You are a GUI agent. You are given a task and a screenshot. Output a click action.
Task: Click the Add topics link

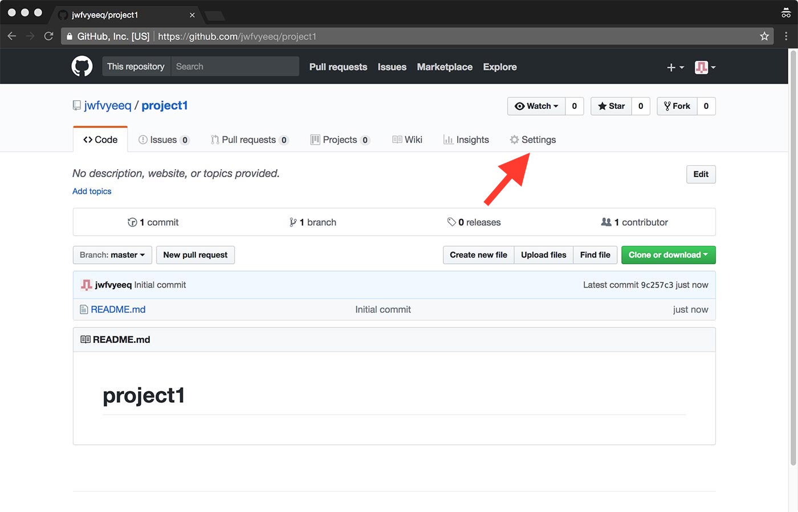pos(92,191)
